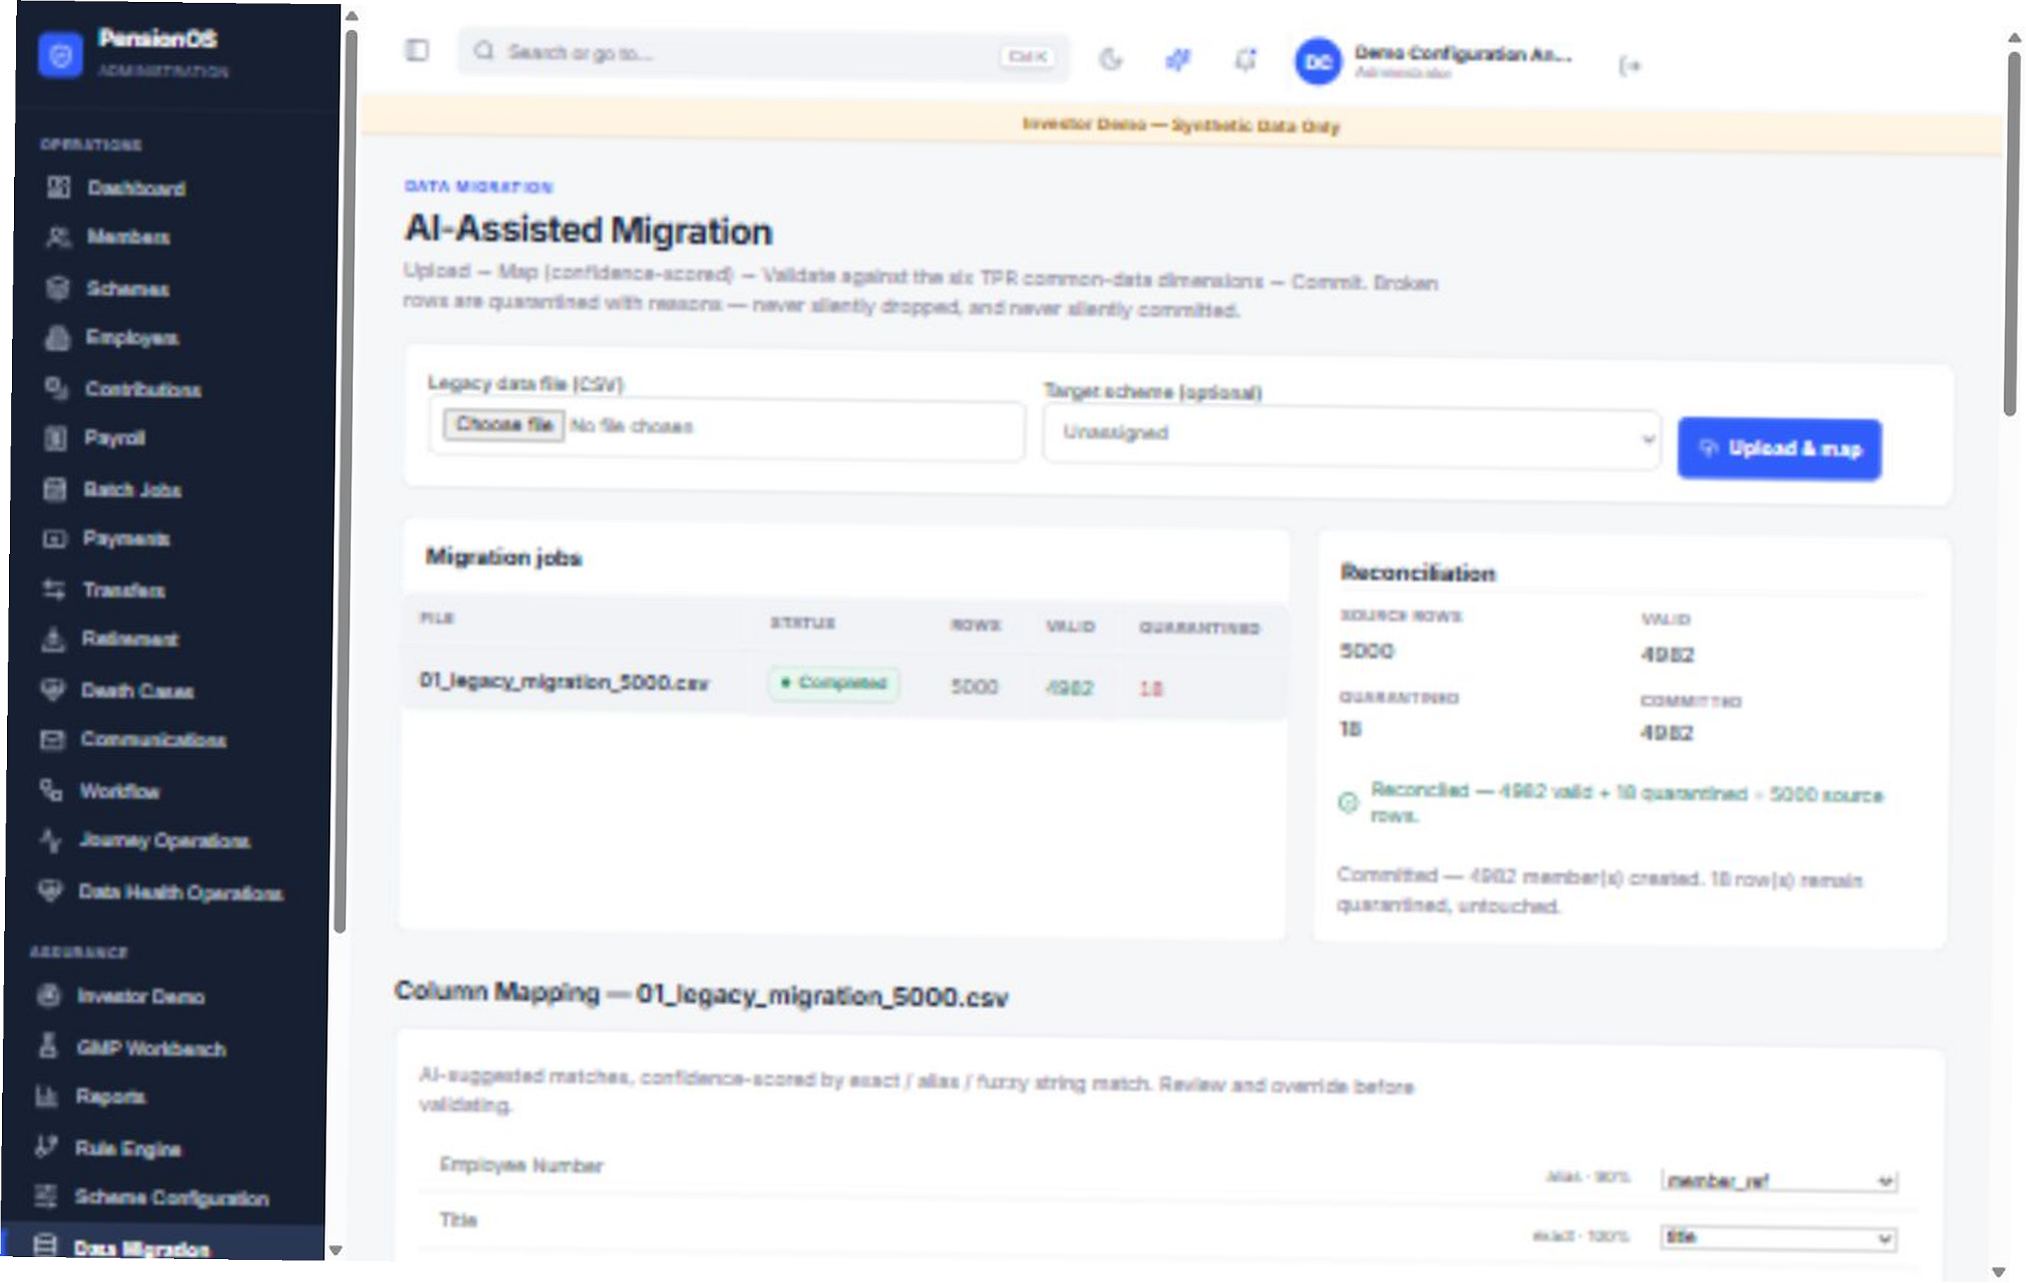Open the Workflow sidebar icon

(x=51, y=791)
